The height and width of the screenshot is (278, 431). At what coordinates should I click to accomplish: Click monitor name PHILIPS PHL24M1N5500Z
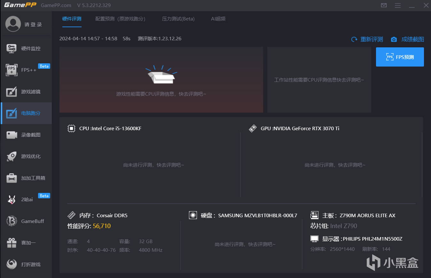click(x=373, y=239)
